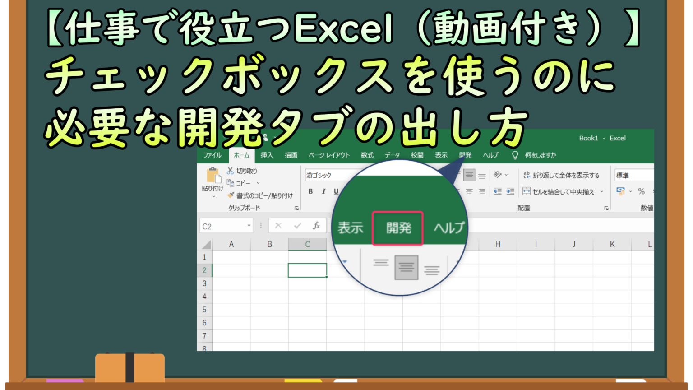Select the column H header

point(498,244)
